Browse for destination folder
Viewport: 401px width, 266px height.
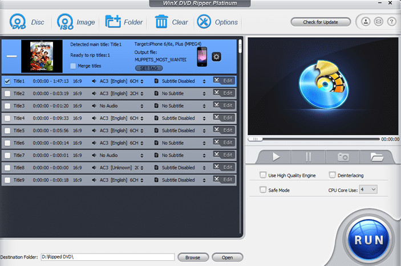click(193, 257)
